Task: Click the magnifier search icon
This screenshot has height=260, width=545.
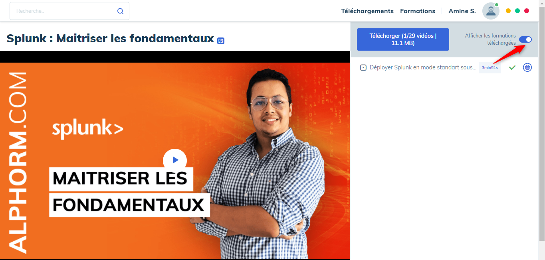Action: point(120,11)
